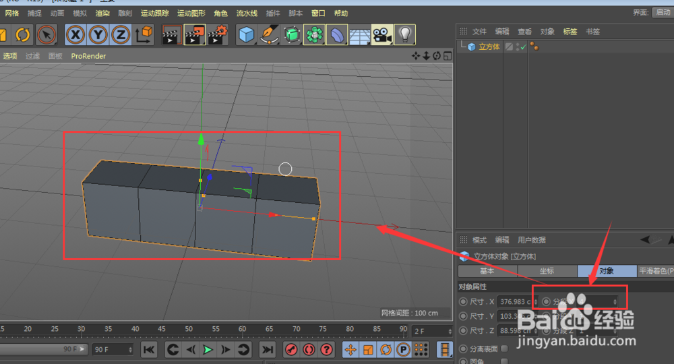This screenshot has width=674, height=364.
Task: Click the viewport zoom-camera arrows icon
Action: (427, 56)
